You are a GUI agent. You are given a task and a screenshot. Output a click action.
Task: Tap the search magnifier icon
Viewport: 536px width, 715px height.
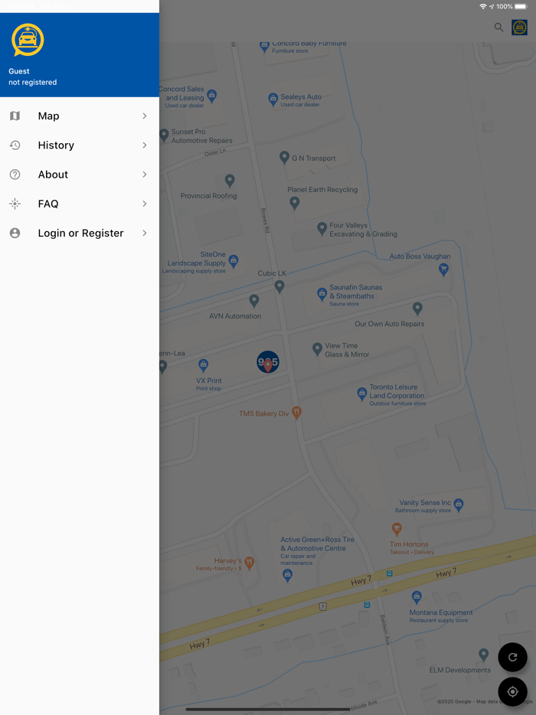click(498, 28)
